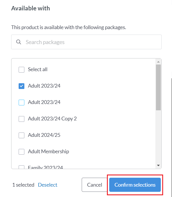Viewport: 172px width, 197px height.
Task: Enable the Adult 2023/24 Copy 2 checkbox
Action: click(x=21, y=119)
